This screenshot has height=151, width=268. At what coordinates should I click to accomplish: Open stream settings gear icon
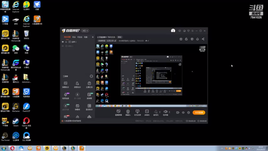click(189, 112)
